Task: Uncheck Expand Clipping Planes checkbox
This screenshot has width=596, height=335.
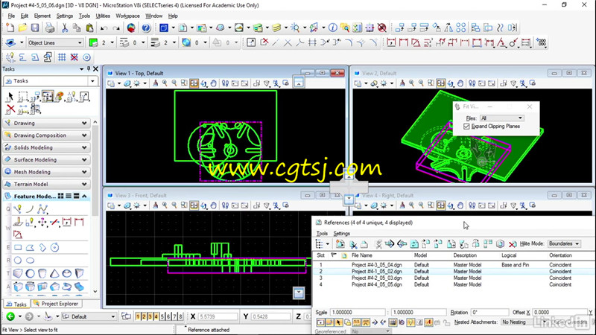Action: (466, 127)
